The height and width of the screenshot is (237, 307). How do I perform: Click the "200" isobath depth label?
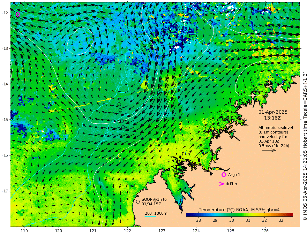(148, 213)
